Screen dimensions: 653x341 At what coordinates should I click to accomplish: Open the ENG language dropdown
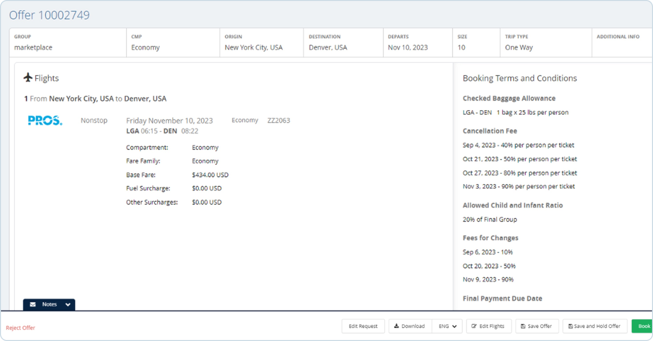pos(447,326)
